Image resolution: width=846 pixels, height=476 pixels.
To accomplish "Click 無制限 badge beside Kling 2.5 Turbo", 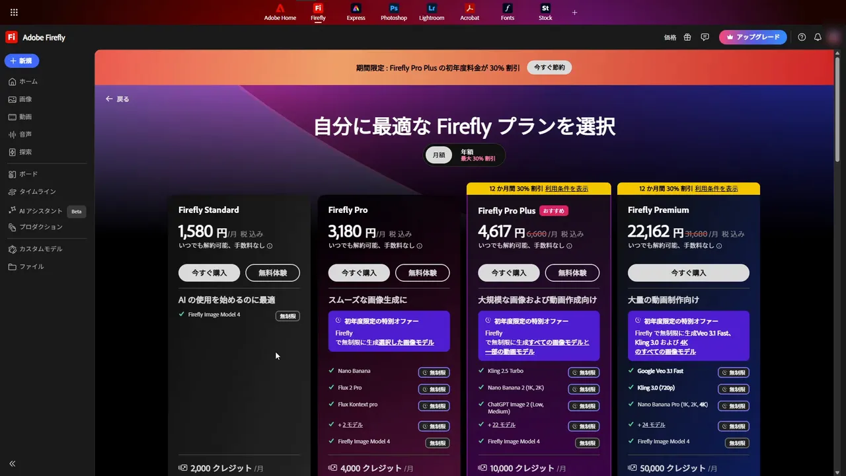I will pos(584,373).
